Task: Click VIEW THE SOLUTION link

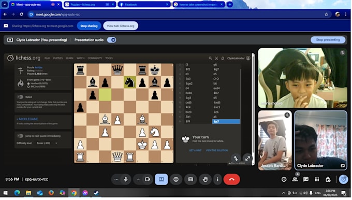Action: [217, 150]
